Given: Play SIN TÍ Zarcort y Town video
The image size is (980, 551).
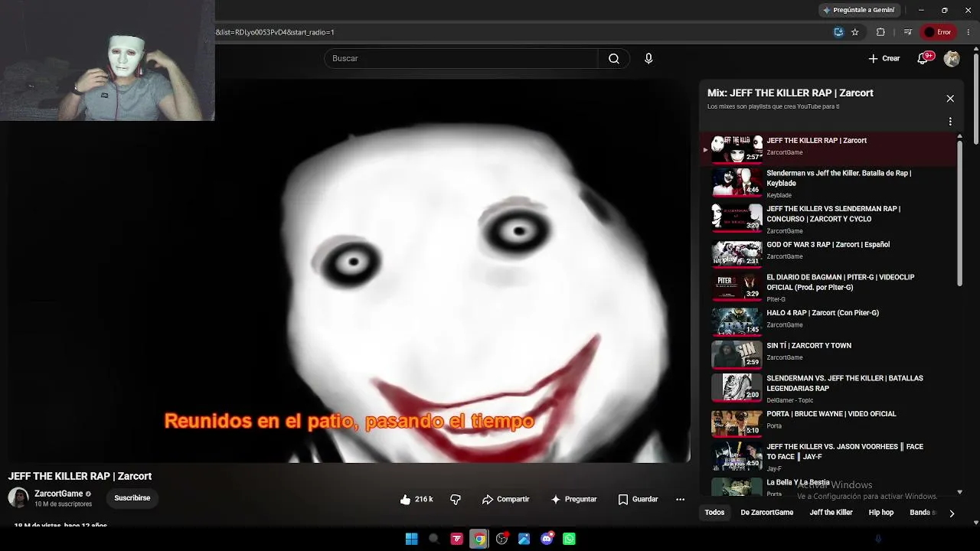Looking at the screenshot, I should point(830,354).
